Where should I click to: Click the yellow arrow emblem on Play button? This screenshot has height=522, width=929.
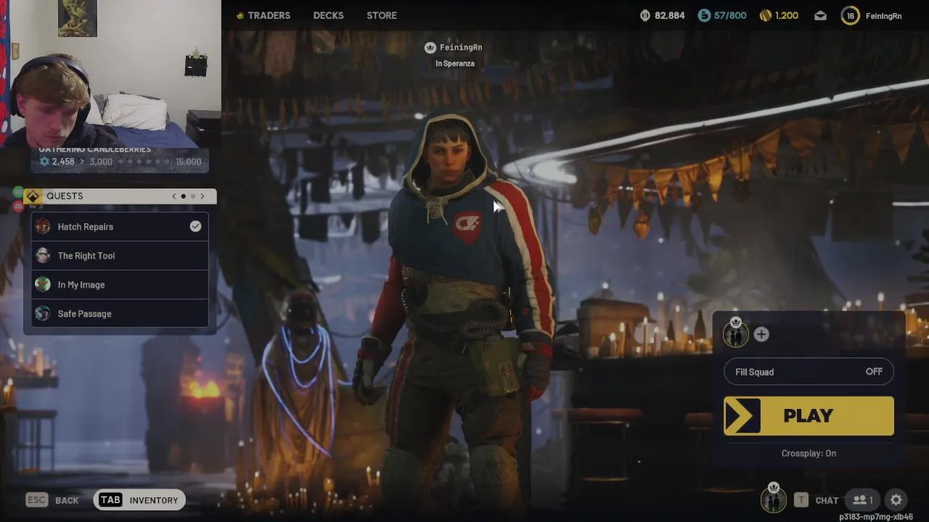click(742, 415)
